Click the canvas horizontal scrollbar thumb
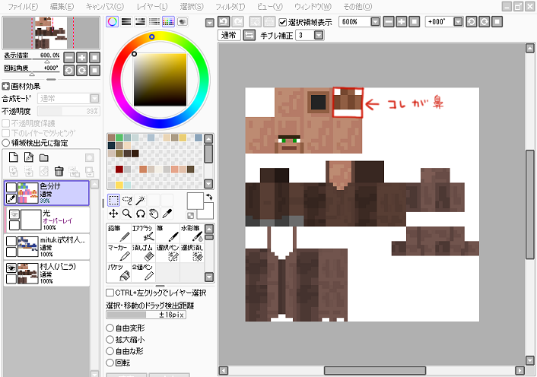 (x=375, y=370)
